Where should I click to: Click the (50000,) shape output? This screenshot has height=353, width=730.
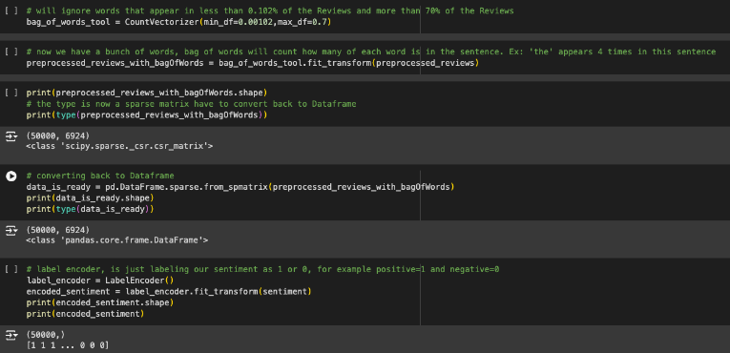tap(46, 335)
